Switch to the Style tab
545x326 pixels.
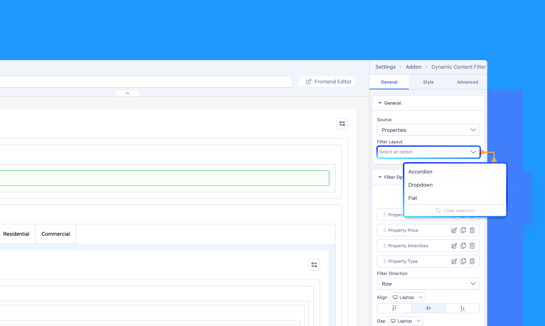click(428, 82)
